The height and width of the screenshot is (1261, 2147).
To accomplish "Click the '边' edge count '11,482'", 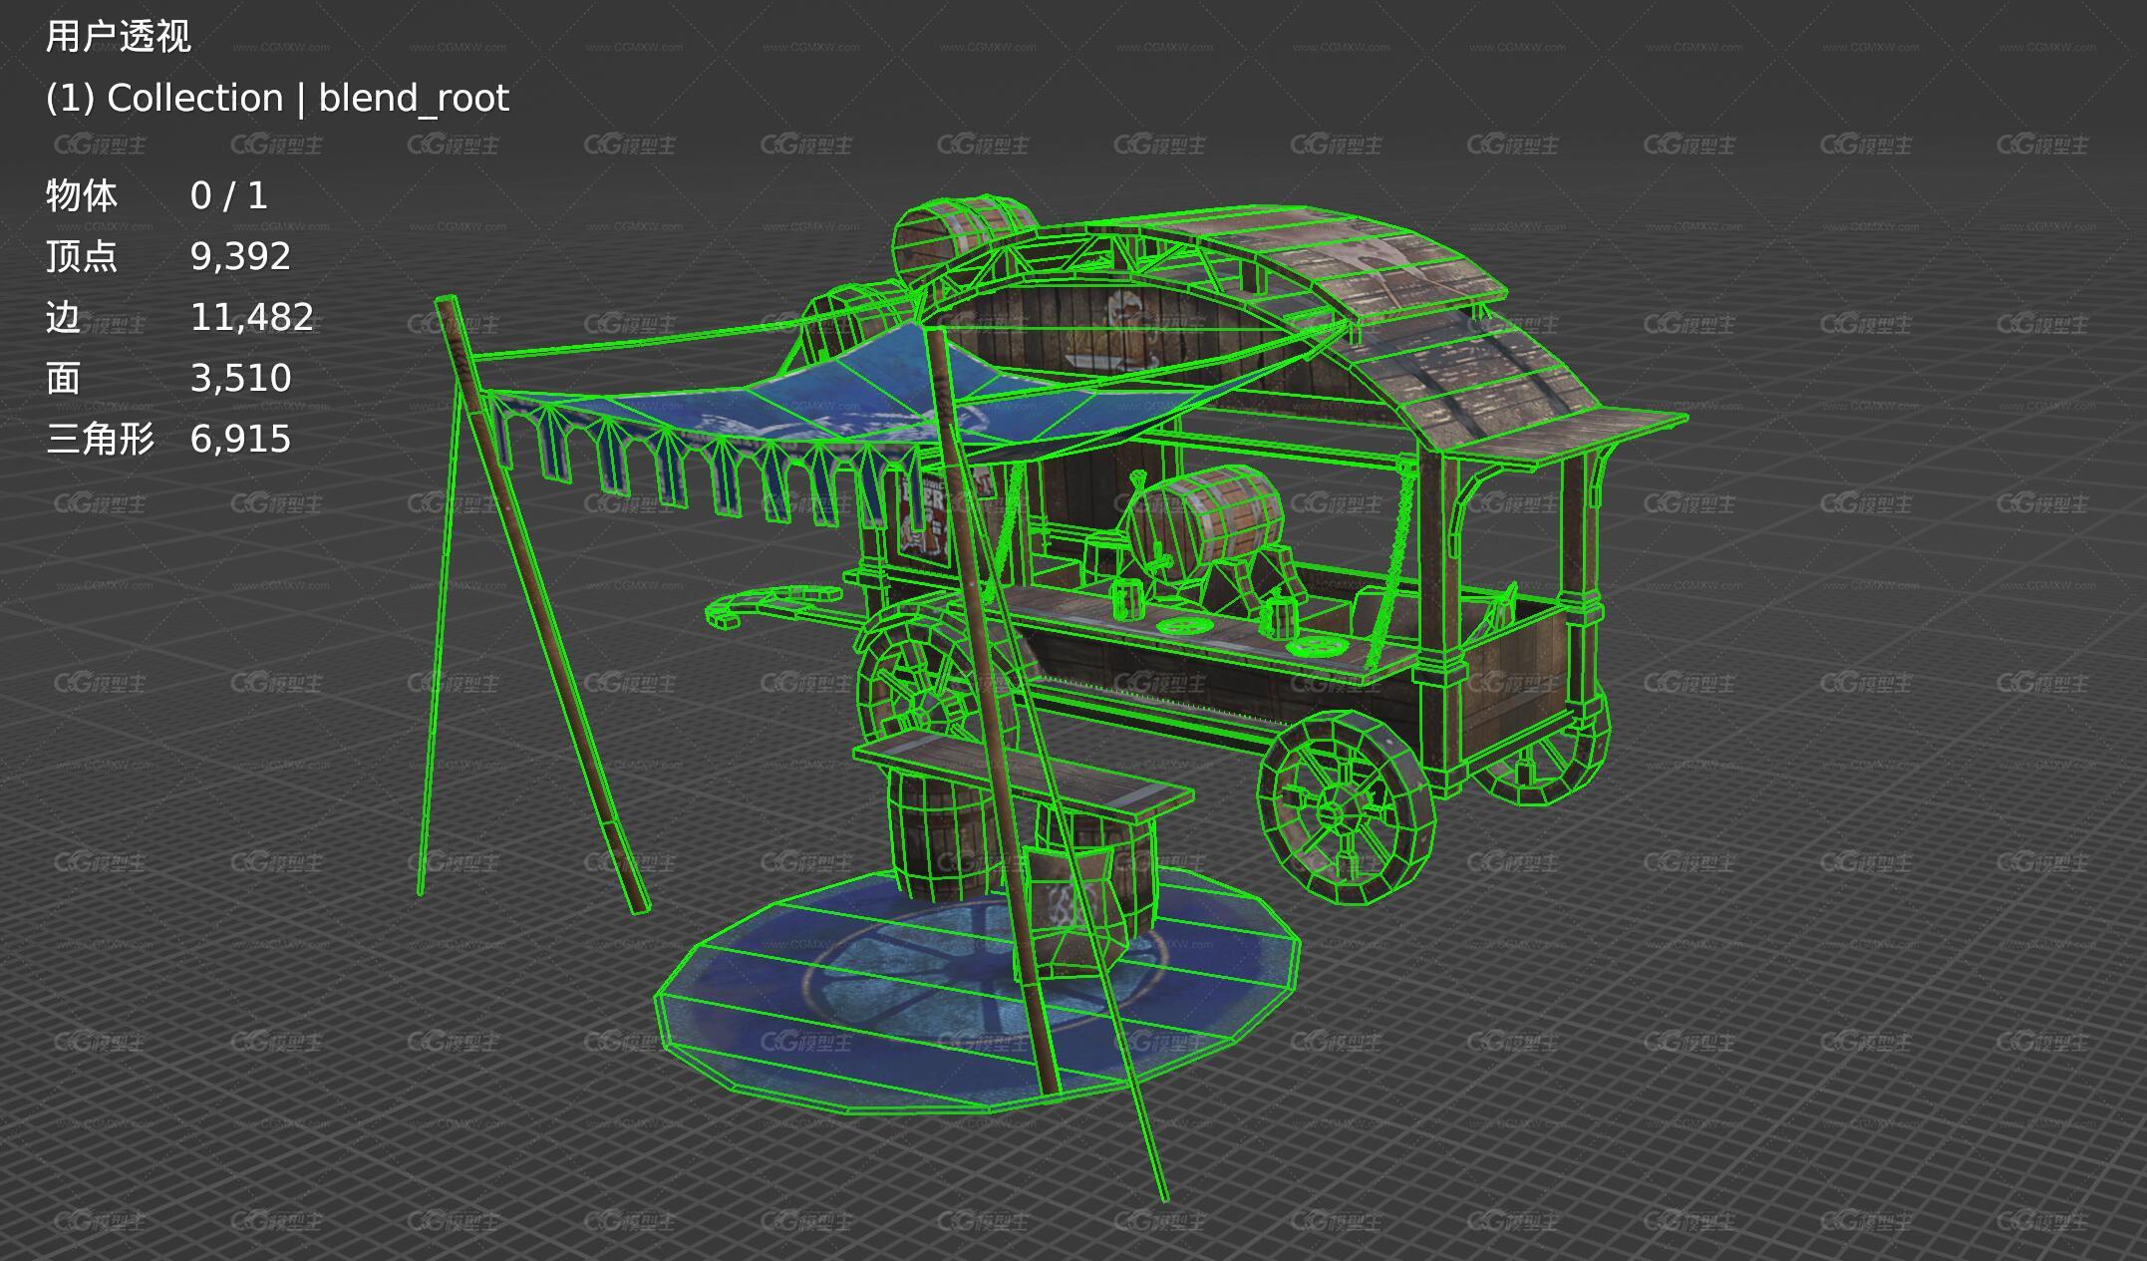I will point(251,317).
